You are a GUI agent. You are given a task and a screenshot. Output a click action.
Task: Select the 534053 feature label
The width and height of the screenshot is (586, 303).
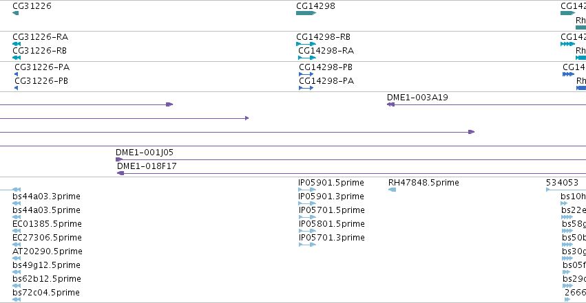point(562,183)
